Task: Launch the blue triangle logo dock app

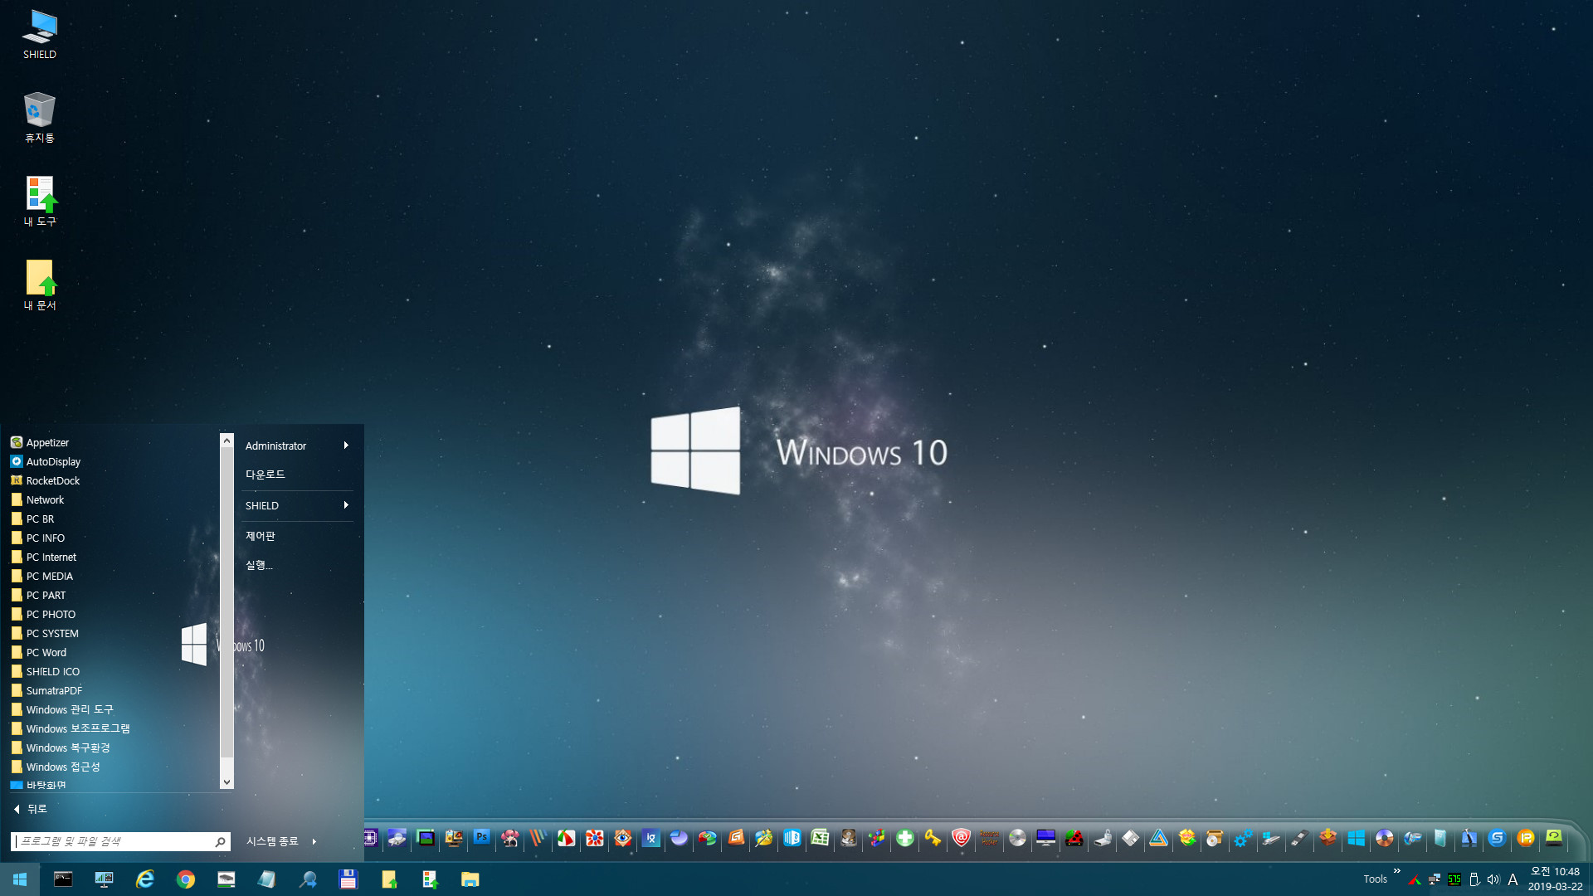Action: 1158,838
